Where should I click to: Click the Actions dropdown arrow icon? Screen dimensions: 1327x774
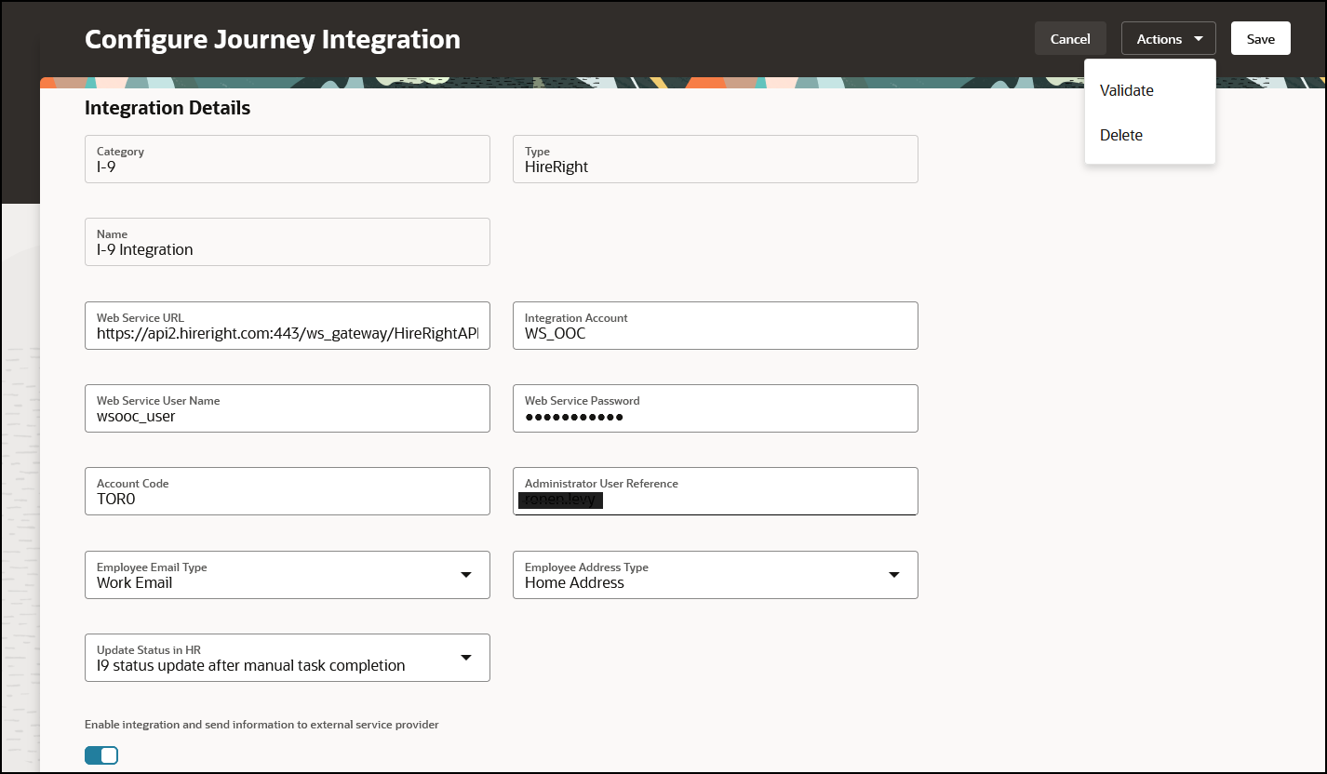point(1199,39)
